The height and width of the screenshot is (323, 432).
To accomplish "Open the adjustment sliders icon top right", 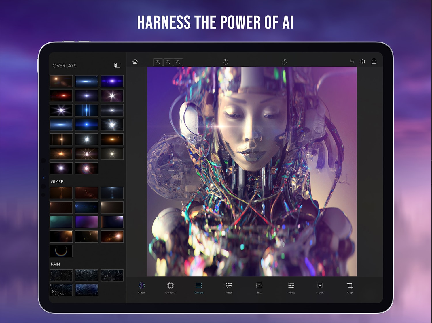I will 352,61.
